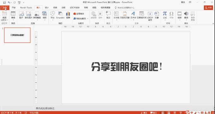Toggle Comments (批注) in the status bar
The image size is (215, 114).
[x=153, y=113]
